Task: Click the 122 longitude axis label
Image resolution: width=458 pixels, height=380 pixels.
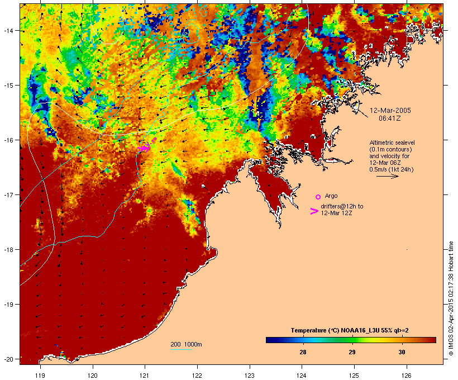Action: (197, 376)
